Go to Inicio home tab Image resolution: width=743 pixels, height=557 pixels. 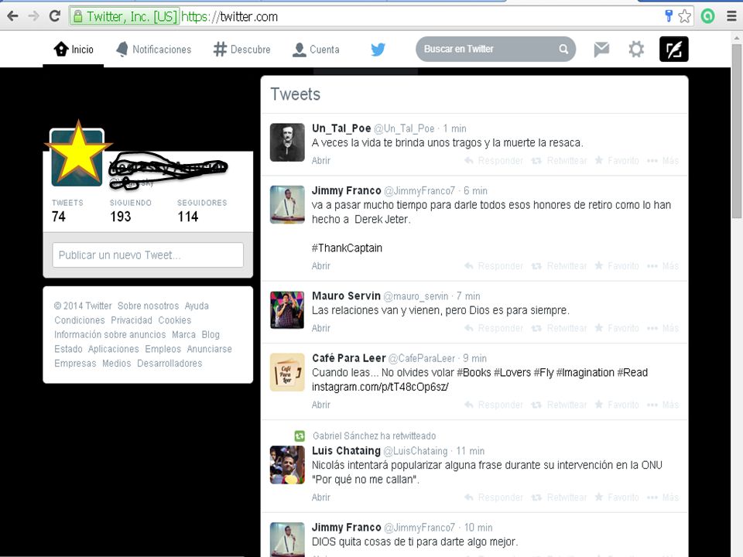[74, 50]
